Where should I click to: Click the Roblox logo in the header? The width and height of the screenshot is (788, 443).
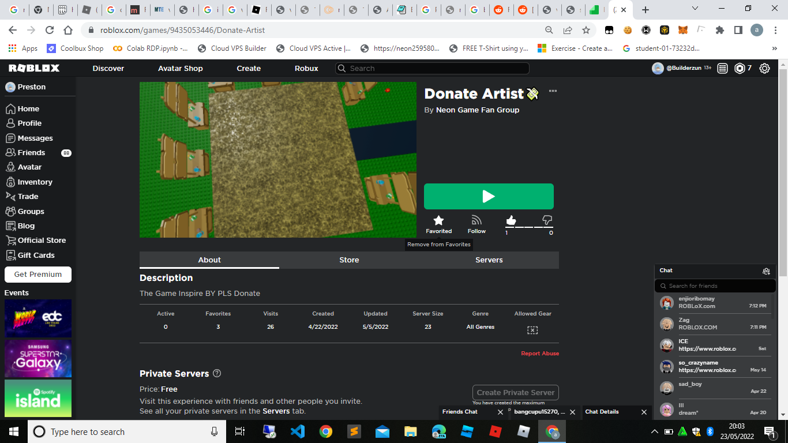[34, 68]
